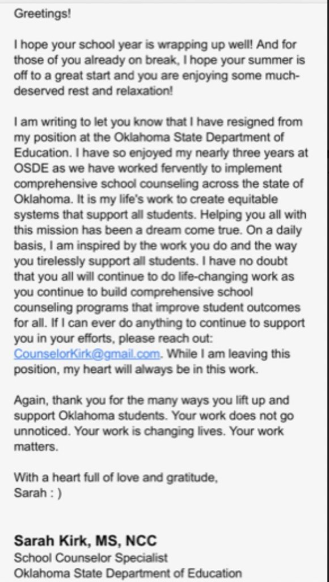Click "counseling programs that improve student outcomes" line
Screen dimensions: 329x582
[x=157, y=307]
